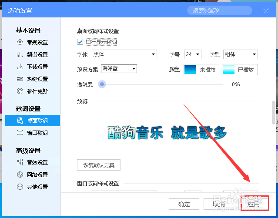Click the 应用 button
The height and width of the screenshot is (218, 278).
(x=254, y=204)
